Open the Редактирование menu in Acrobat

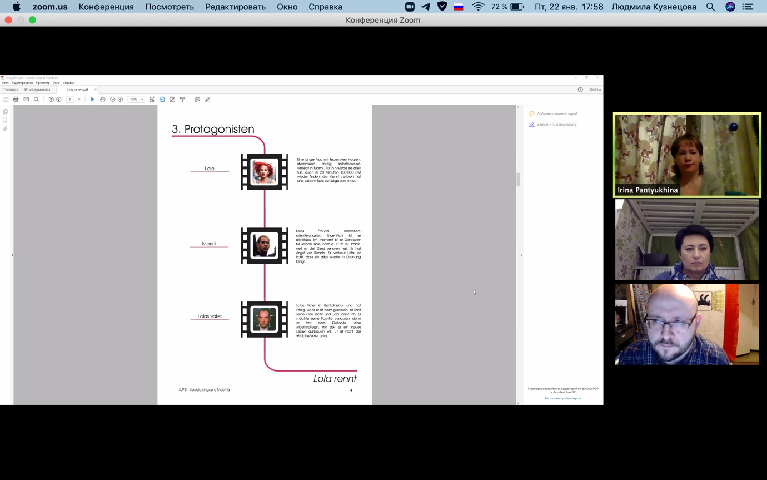22,83
